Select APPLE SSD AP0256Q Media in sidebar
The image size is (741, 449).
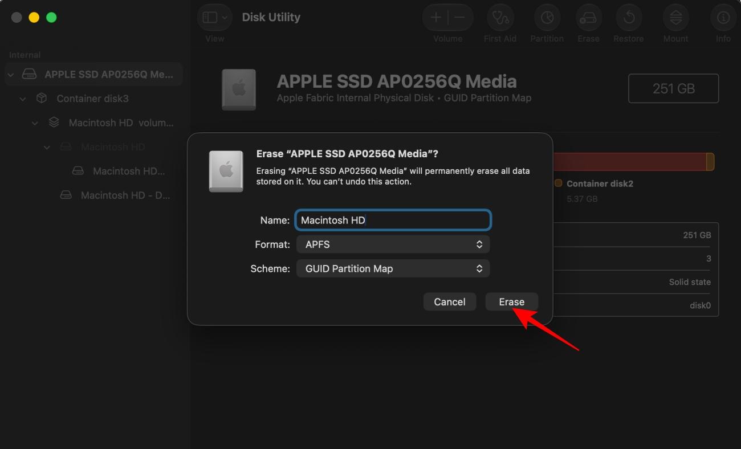pyautogui.click(x=94, y=74)
